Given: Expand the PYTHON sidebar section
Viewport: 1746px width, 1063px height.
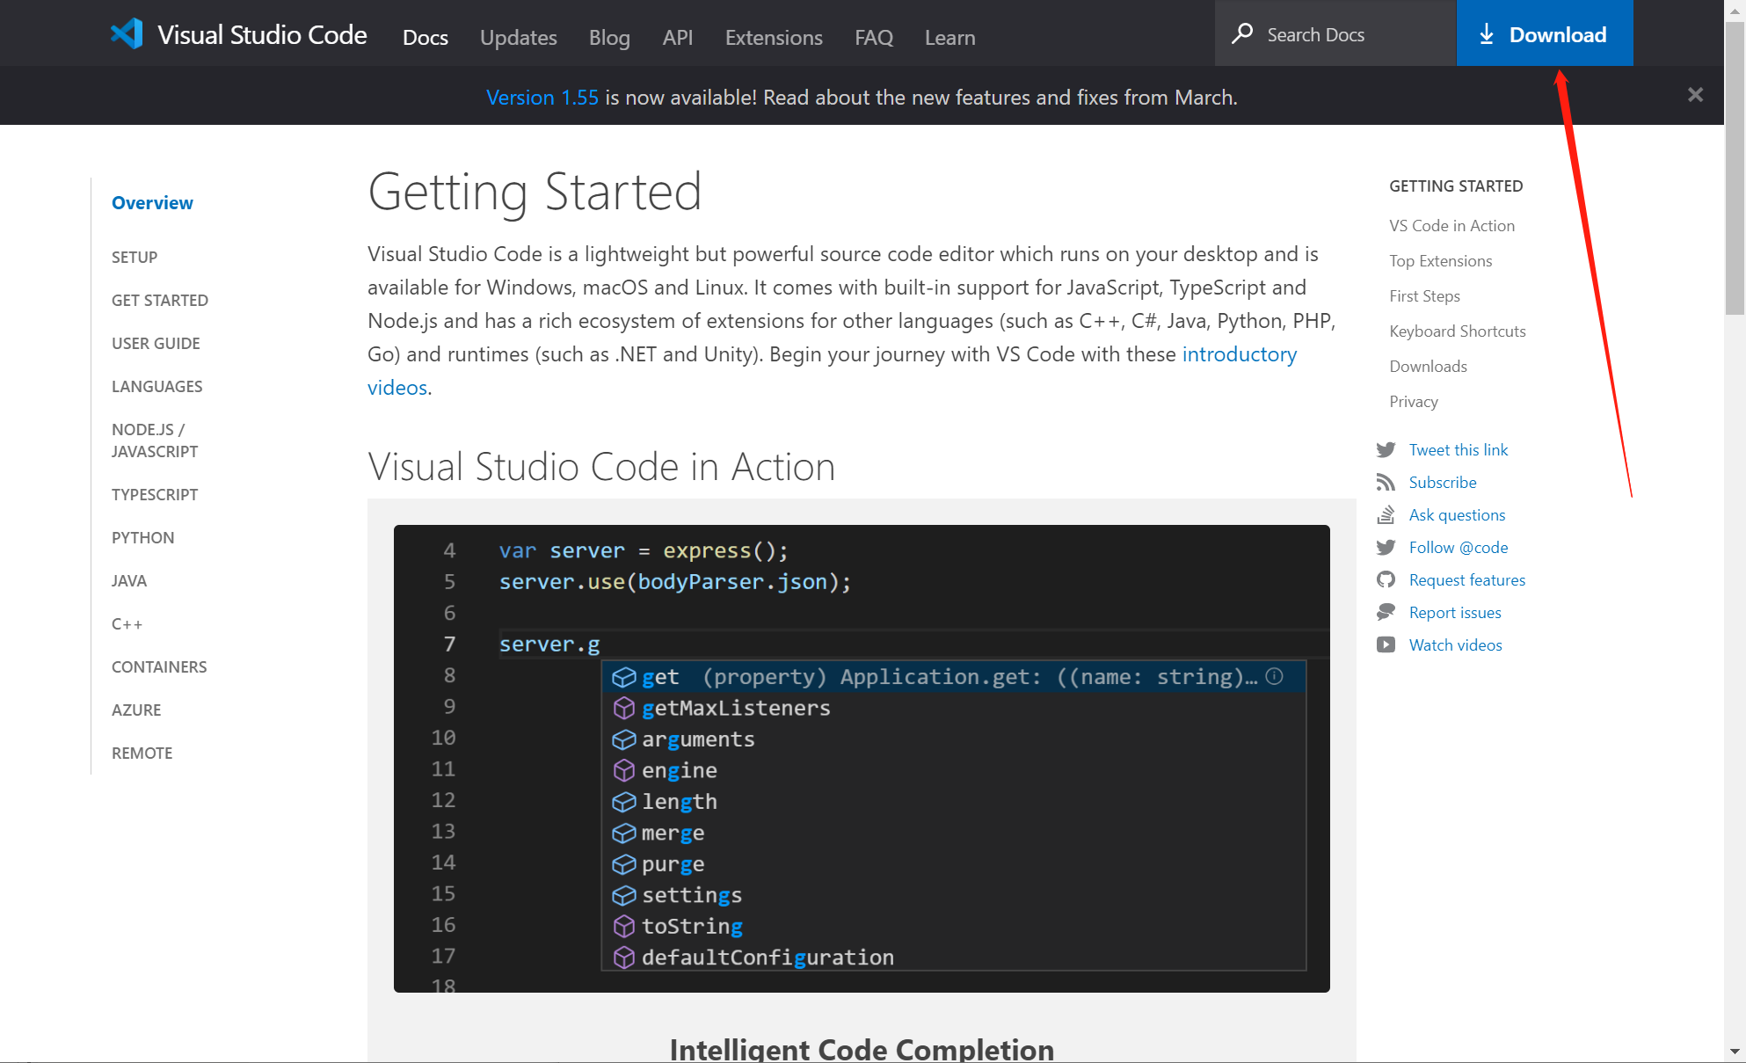Looking at the screenshot, I should coord(142,538).
